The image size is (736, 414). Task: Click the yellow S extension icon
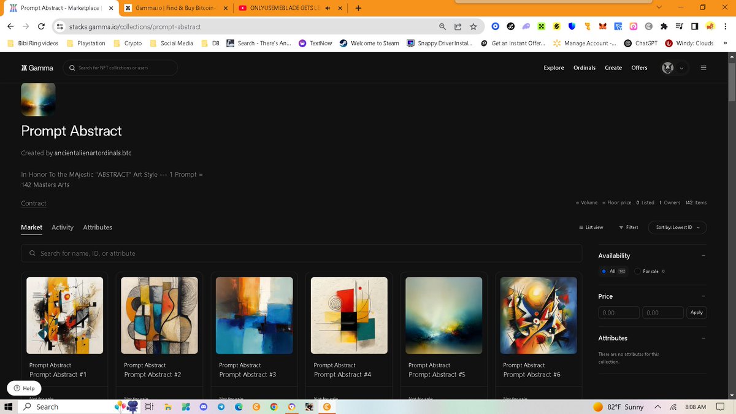[557, 26]
